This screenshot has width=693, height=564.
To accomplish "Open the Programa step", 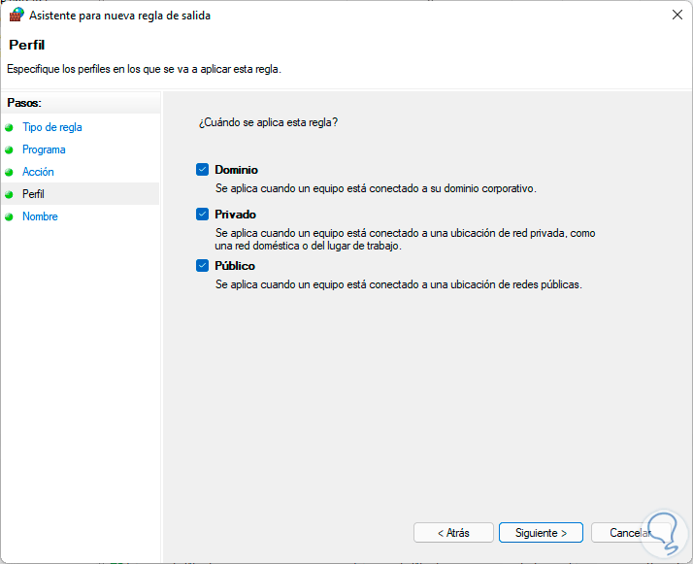I will (x=44, y=149).
